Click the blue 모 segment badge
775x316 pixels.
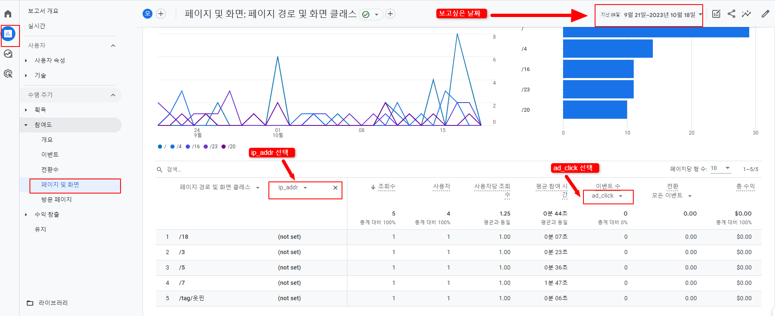(148, 14)
